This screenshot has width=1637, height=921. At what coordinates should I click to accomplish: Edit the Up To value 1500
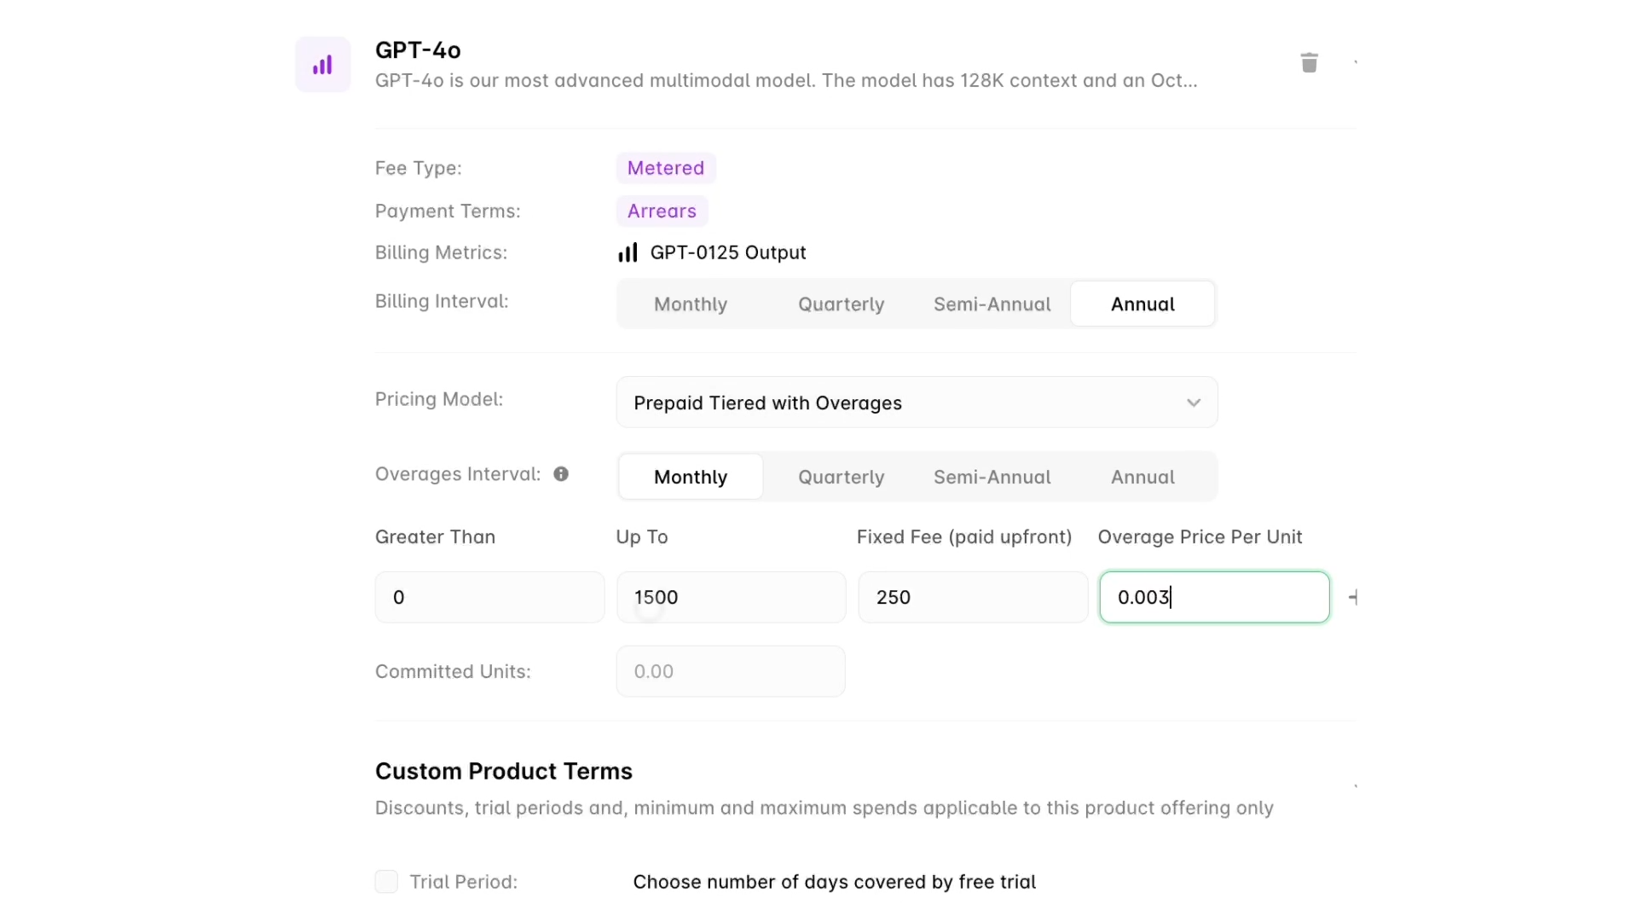tap(731, 597)
